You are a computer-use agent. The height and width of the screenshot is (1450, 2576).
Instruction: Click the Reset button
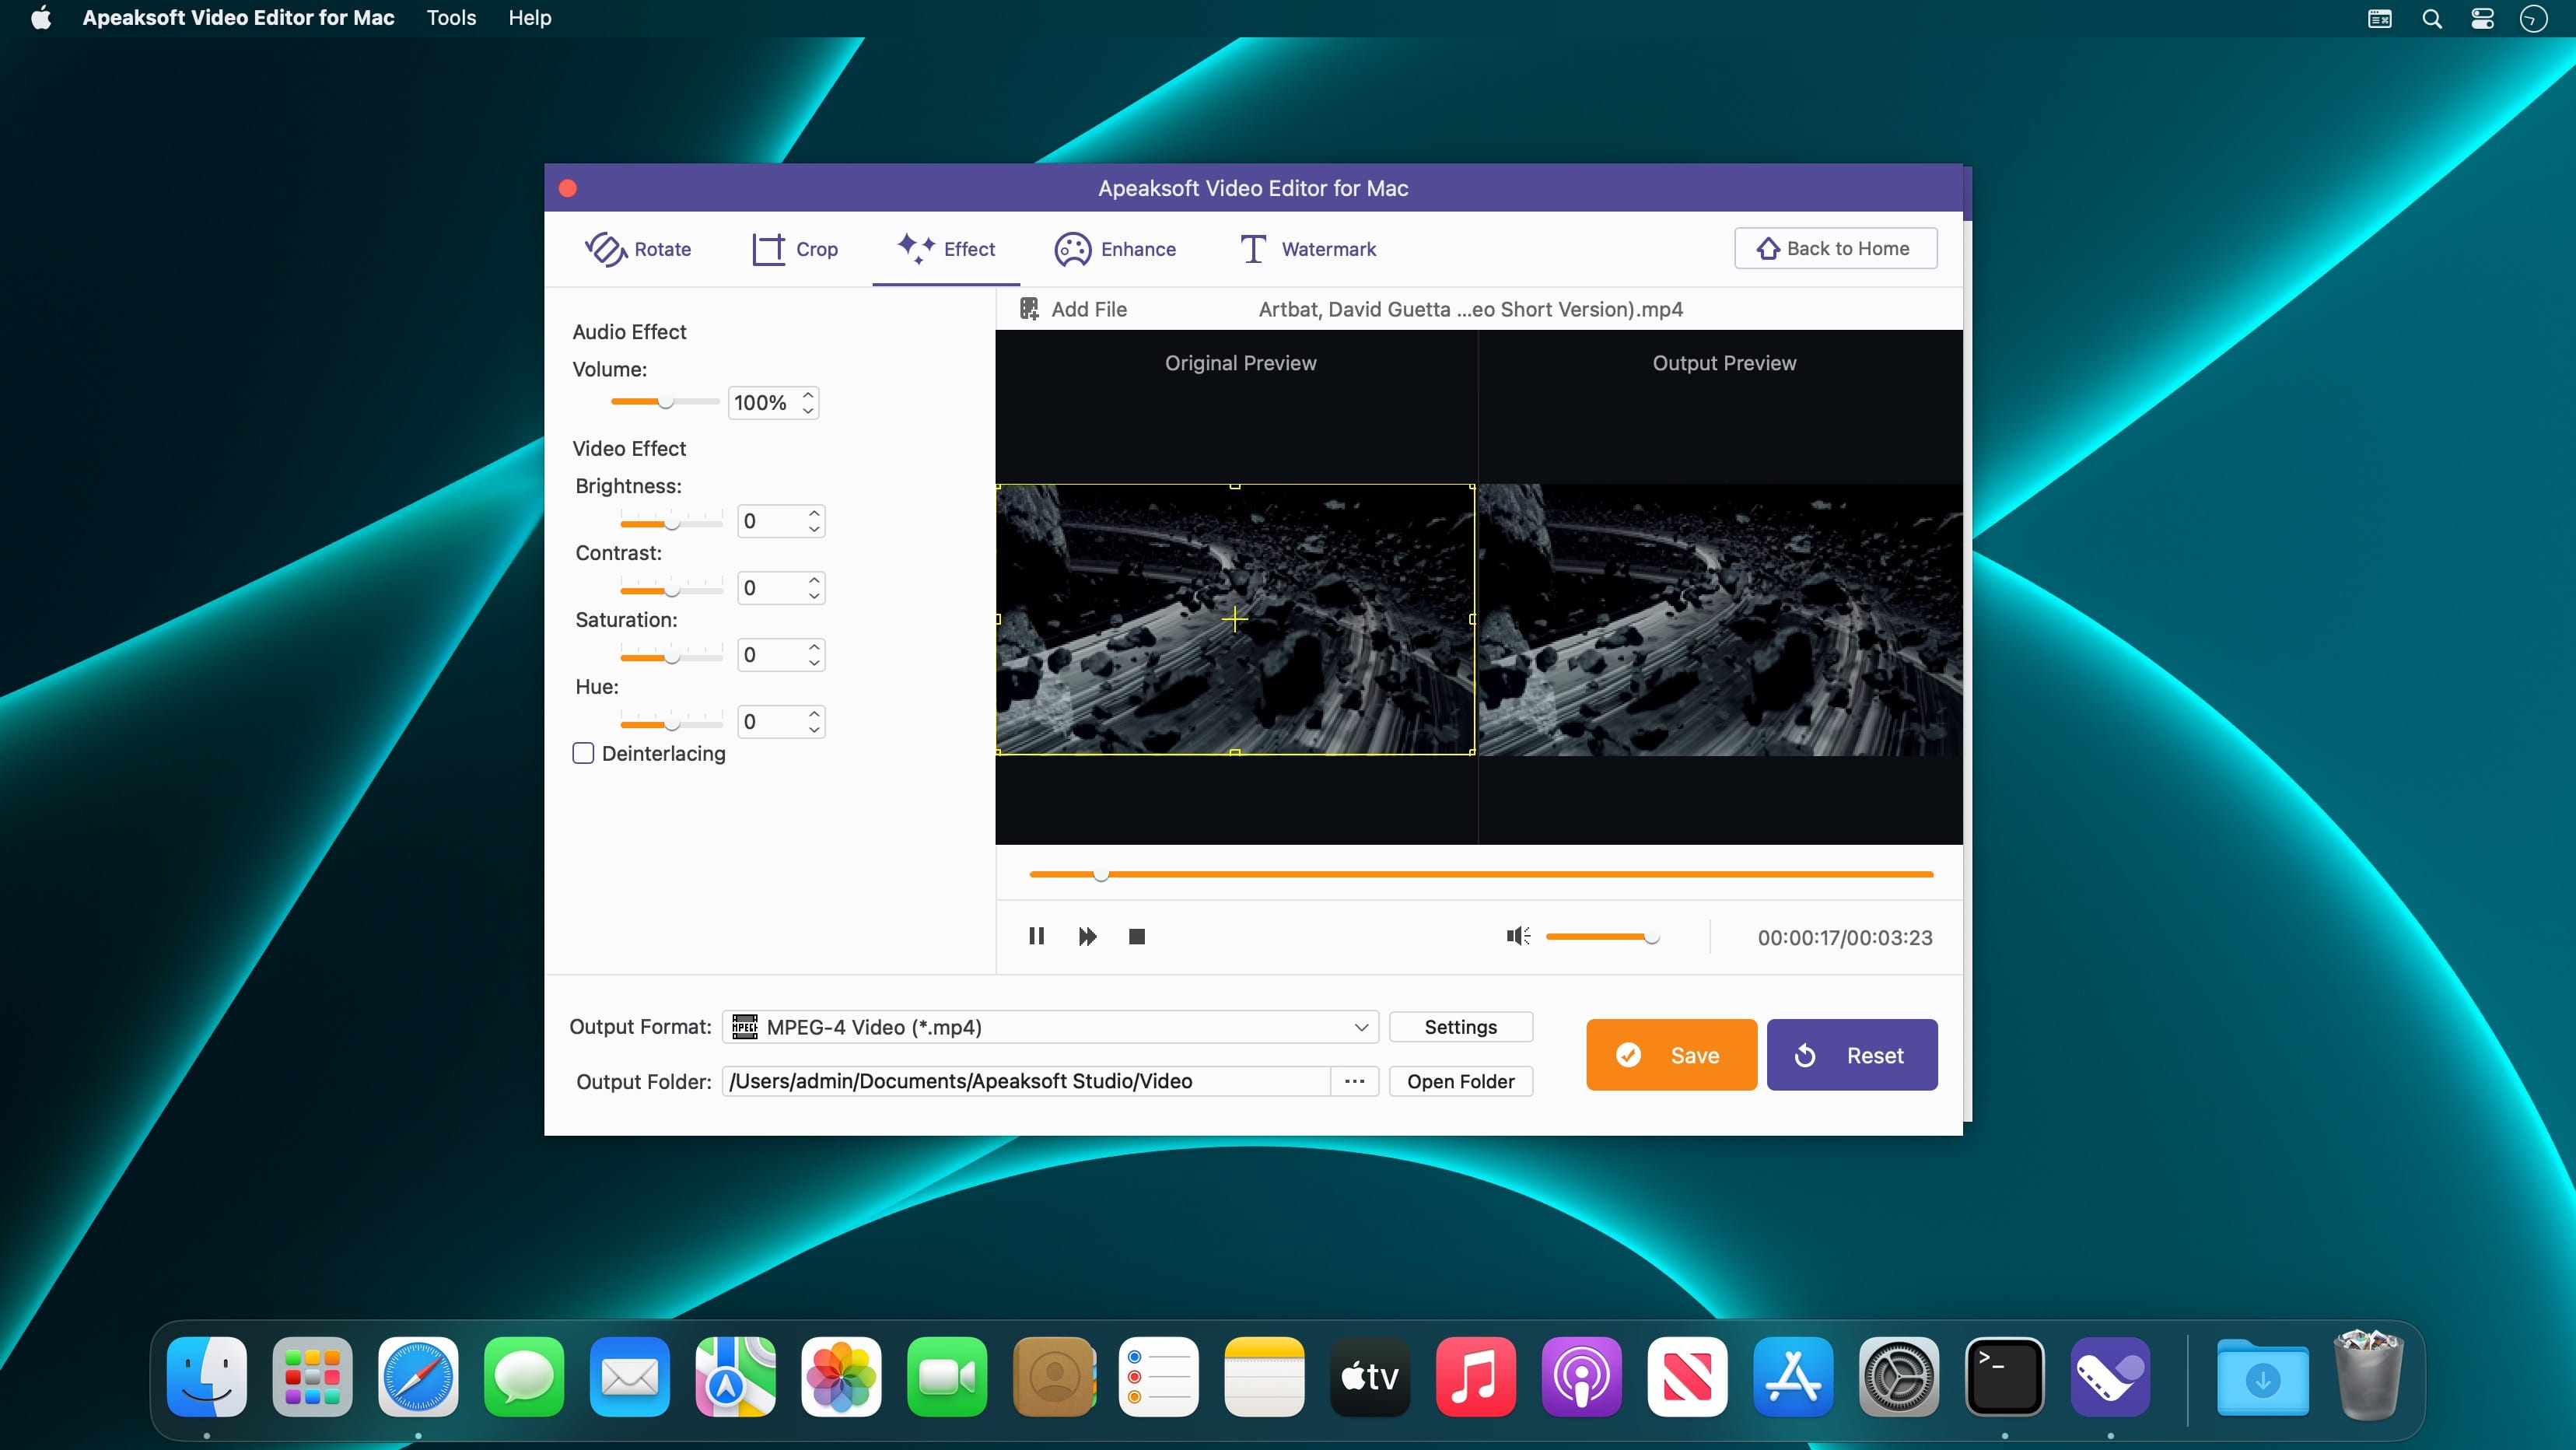1851,1055
